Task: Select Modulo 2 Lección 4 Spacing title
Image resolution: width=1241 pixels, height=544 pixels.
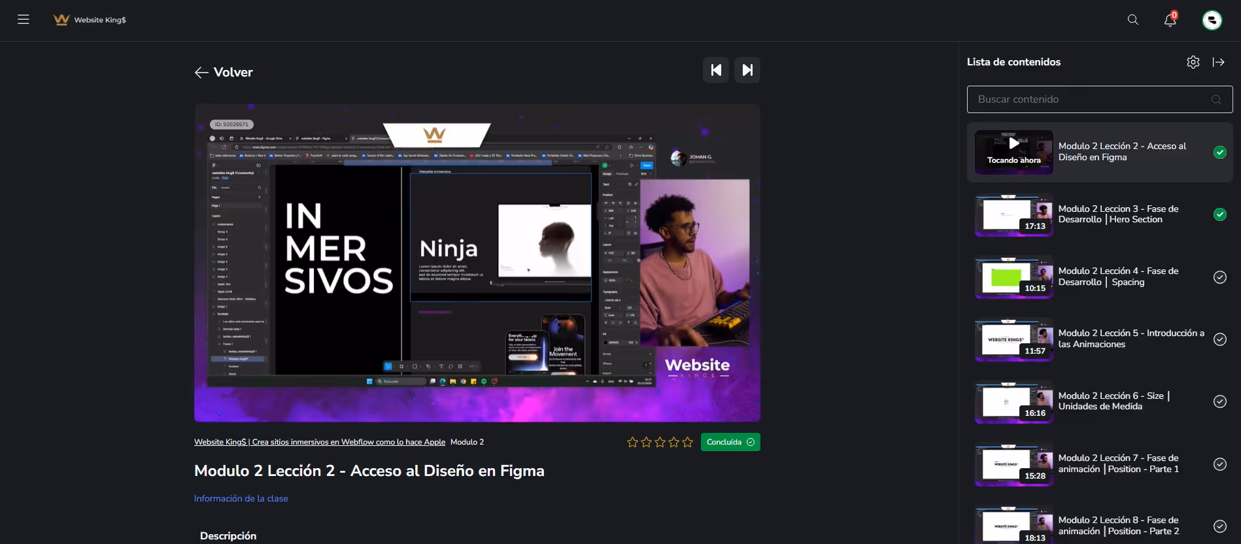Action: click(1119, 277)
